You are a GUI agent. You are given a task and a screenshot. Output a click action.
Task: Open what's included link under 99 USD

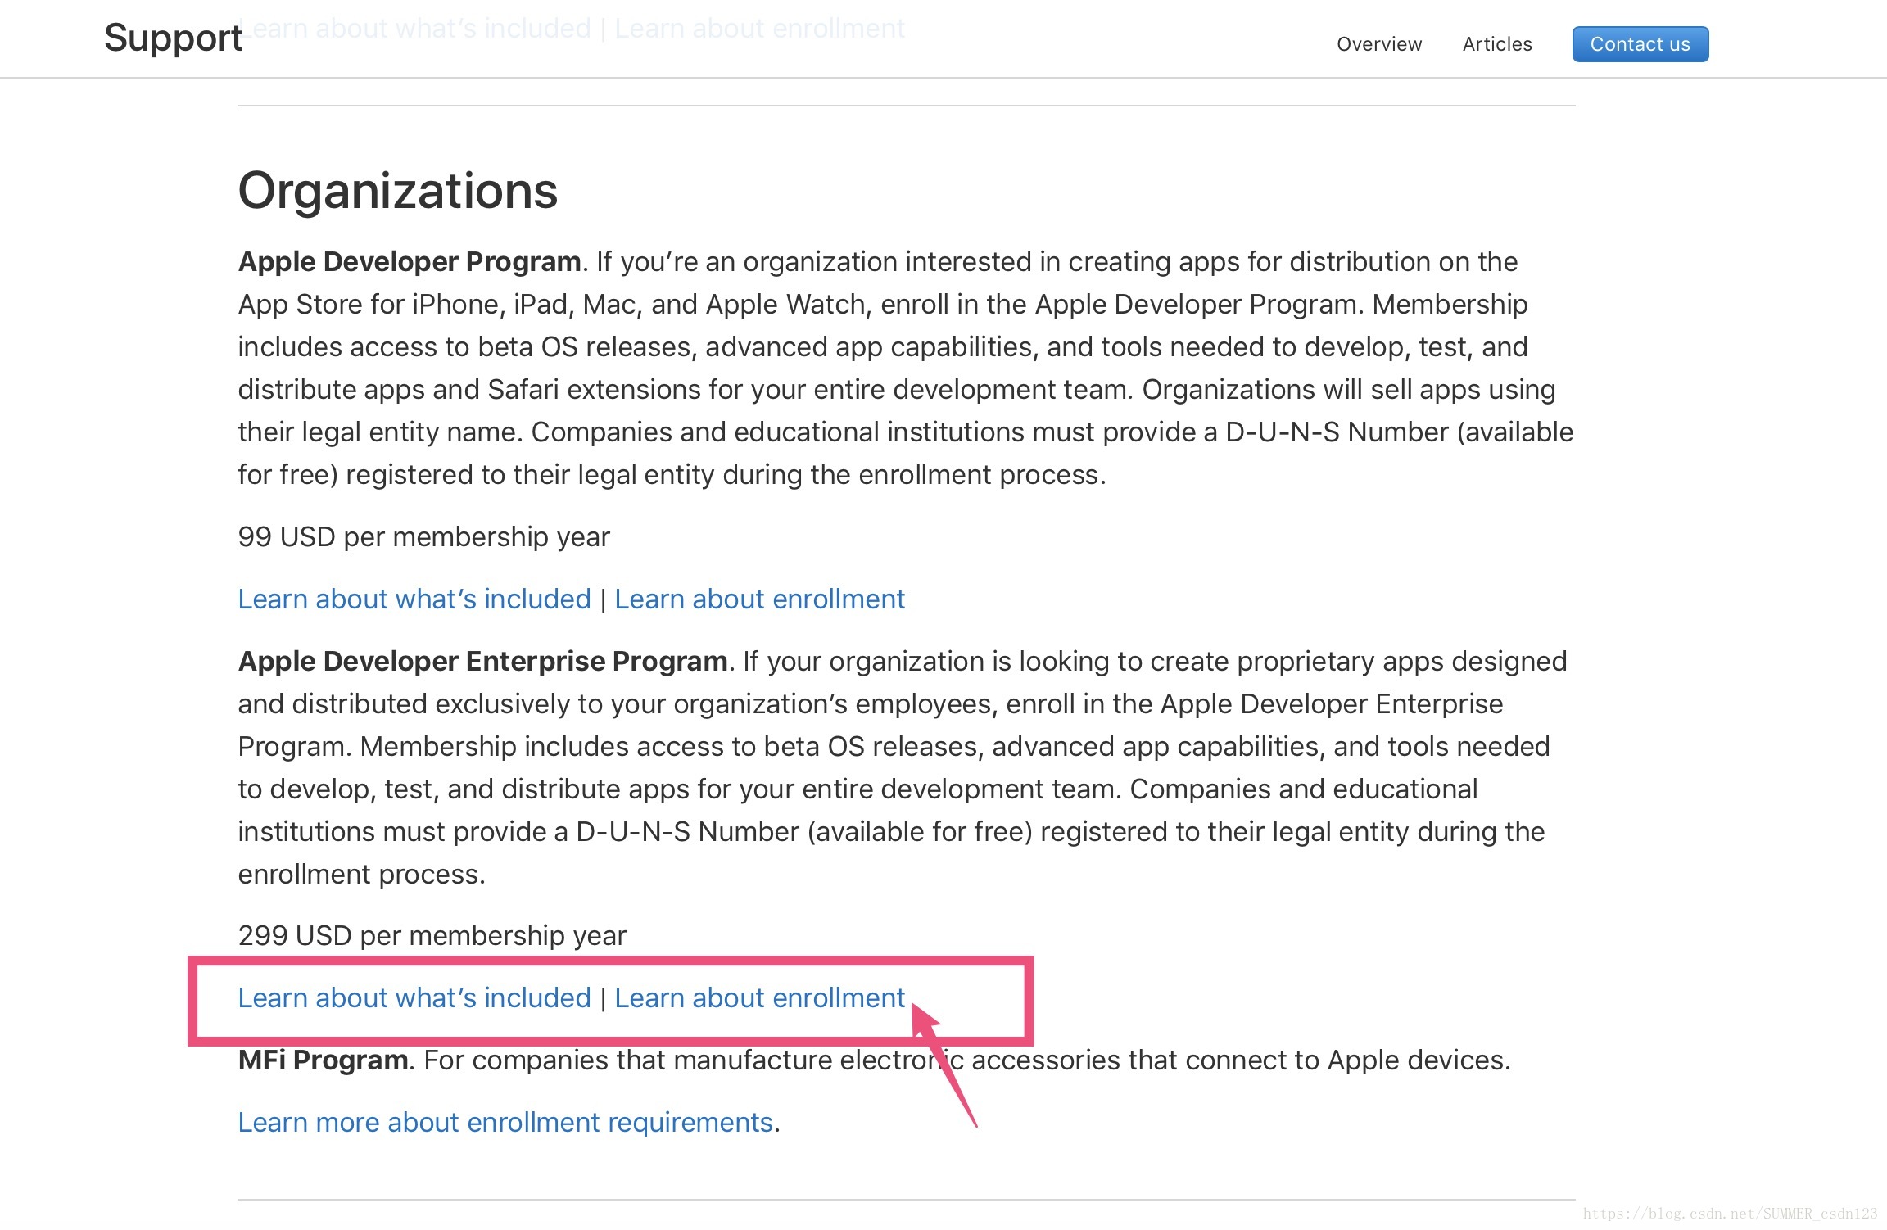[x=414, y=599]
